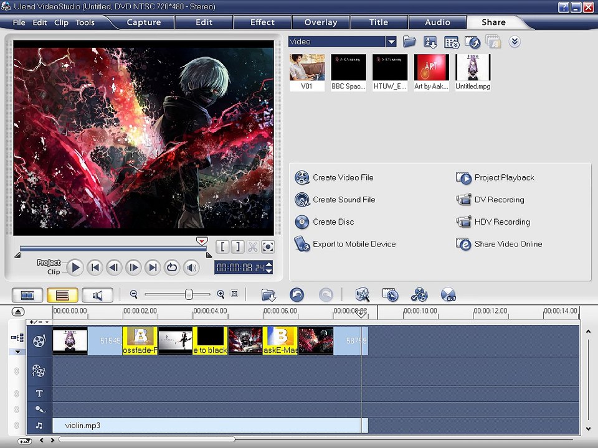Select the BBC Spac... library clip
This screenshot has width=598, height=448.
pyautogui.click(x=348, y=72)
